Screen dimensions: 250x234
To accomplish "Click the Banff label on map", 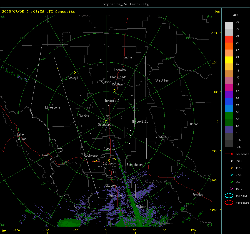I will pos(46,155).
